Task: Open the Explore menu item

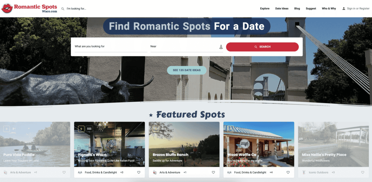Action: [264, 8]
